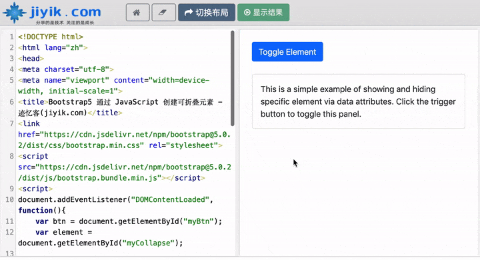This screenshot has width=480, height=260.
Task: Click the var btn line of code
Action: [129, 221]
